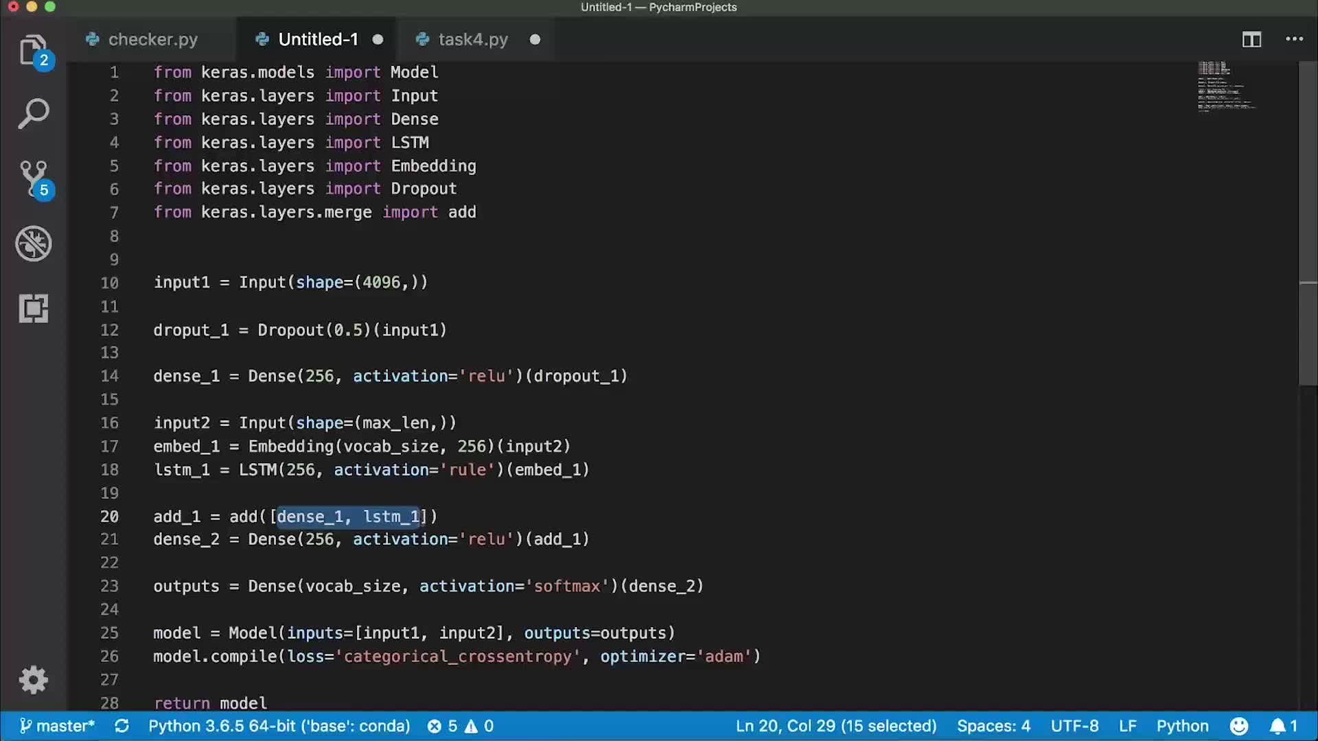Open the Source Control view icon
The height and width of the screenshot is (741, 1318).
click(x=33, y=179)
